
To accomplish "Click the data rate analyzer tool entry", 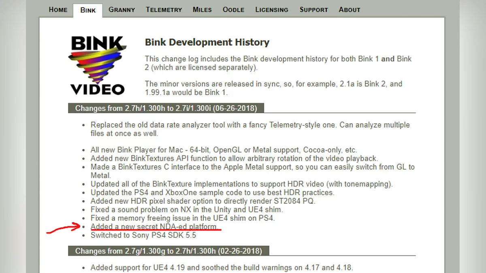I will [x=250, y=129].
